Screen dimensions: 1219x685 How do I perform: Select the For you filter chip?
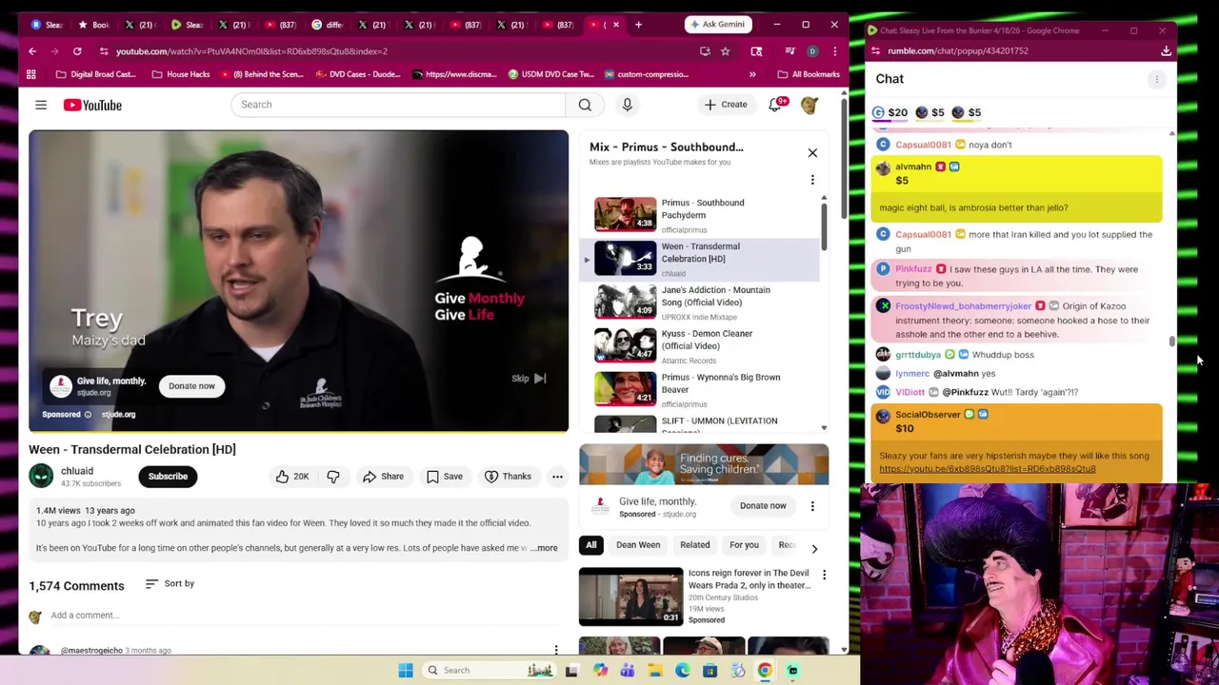[744, 545]
